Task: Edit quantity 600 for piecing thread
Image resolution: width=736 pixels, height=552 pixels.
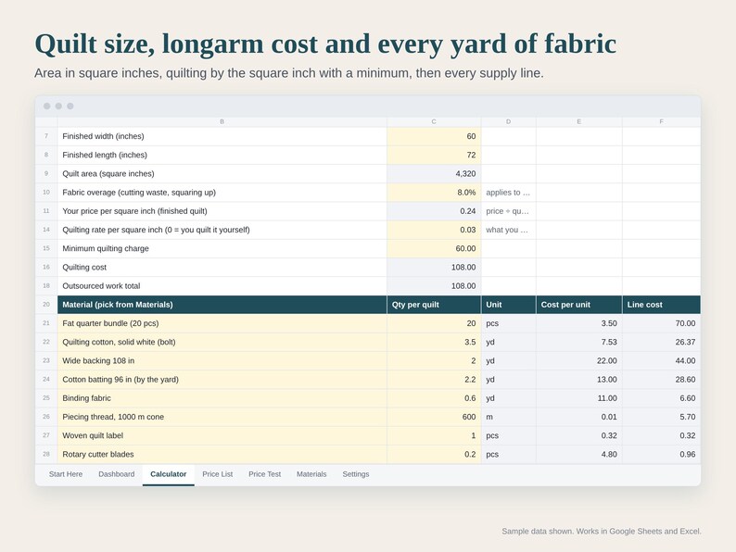Action: pos(434,418)
